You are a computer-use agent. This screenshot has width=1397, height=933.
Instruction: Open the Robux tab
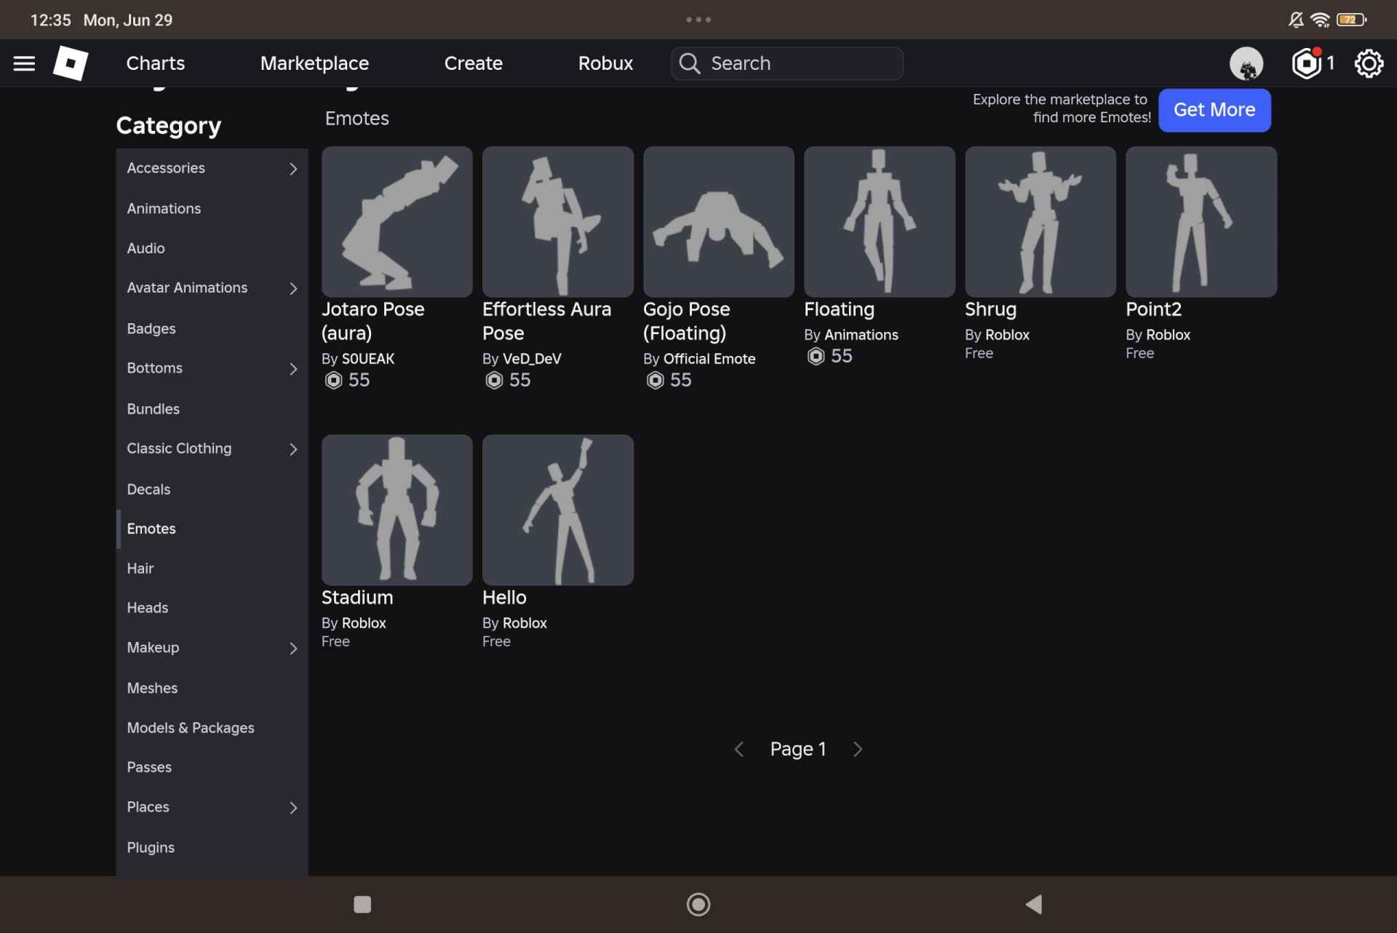coord(605,63)
